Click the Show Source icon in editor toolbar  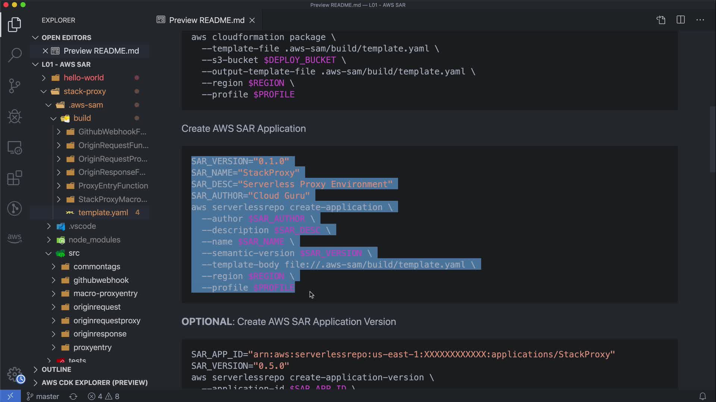pos(661,20)
